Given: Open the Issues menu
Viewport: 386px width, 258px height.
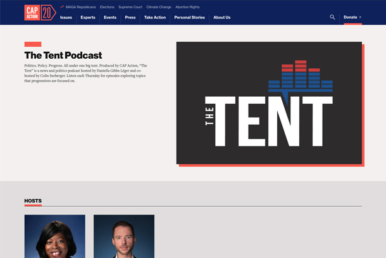Looking at the screenshot, I should (x=66, y=18).
